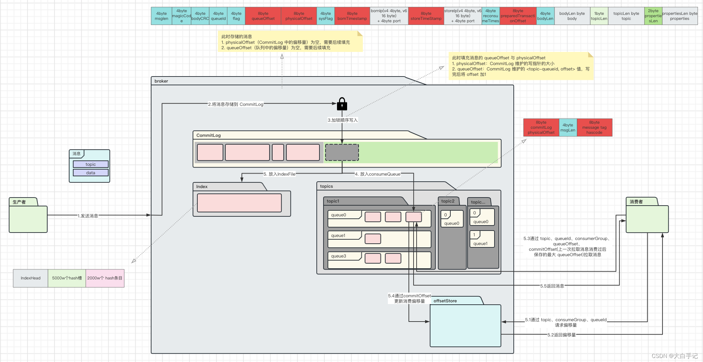Click the 'bodyLen byte body' cell
Viewport: 703px width, 362px height.
(x=572, y=16)
